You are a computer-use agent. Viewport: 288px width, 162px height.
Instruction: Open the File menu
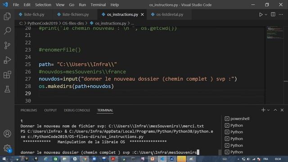(x=16, y=5)
